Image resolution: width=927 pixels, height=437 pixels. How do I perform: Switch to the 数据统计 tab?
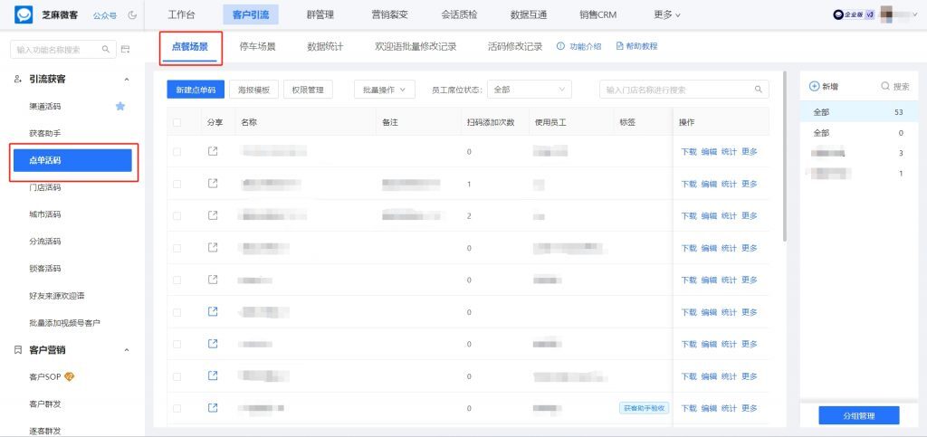(x=325, y=46)
